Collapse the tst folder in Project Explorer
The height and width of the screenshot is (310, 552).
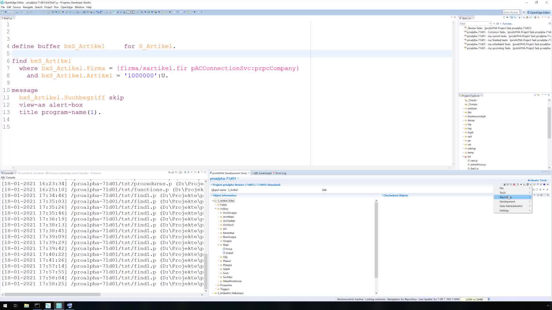(463, 157)
